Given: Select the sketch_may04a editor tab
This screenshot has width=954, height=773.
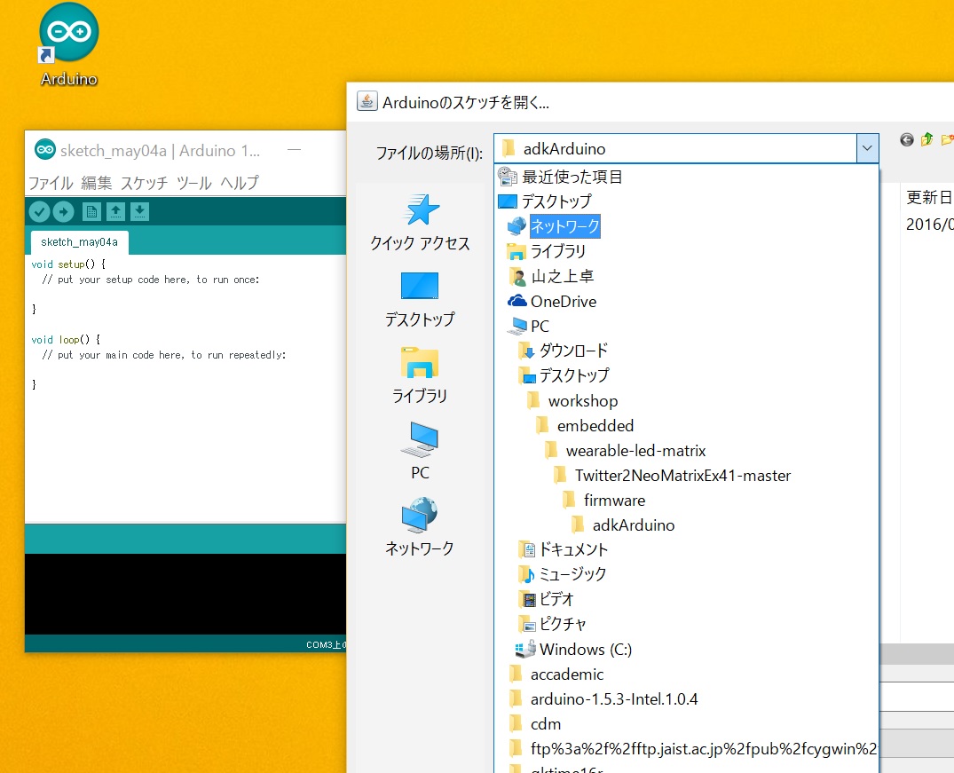Looking at the screenshot, I should (x=79, y=242).
